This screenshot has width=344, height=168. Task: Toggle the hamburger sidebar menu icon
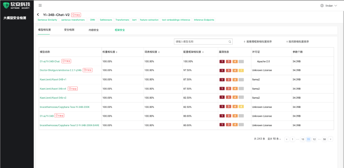tap(40, 6)
